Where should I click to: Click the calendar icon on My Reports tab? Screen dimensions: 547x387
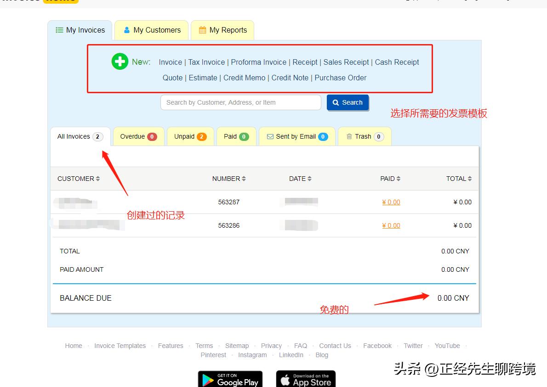202,30
